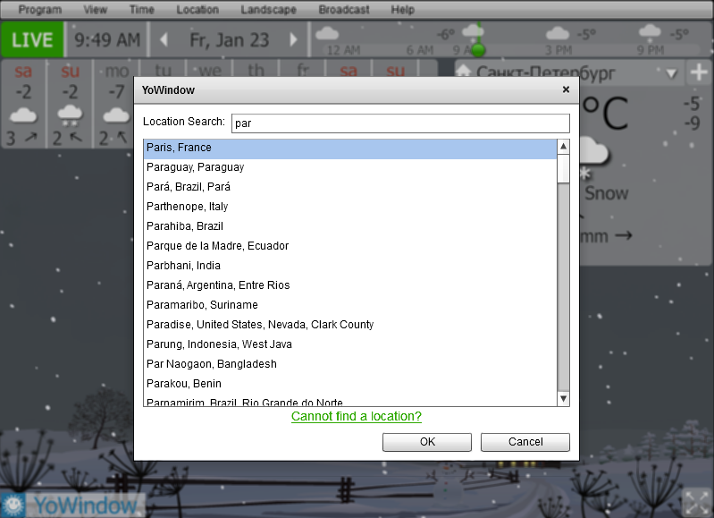Screen dimensions: 714x518
Task: Open the Landscape menu
Action: (268, 10)
